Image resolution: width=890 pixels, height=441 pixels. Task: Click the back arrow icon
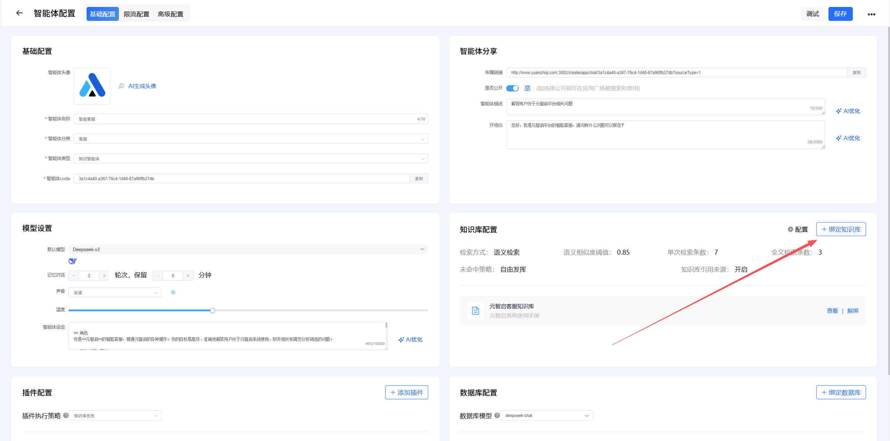(x=19, y=13)
